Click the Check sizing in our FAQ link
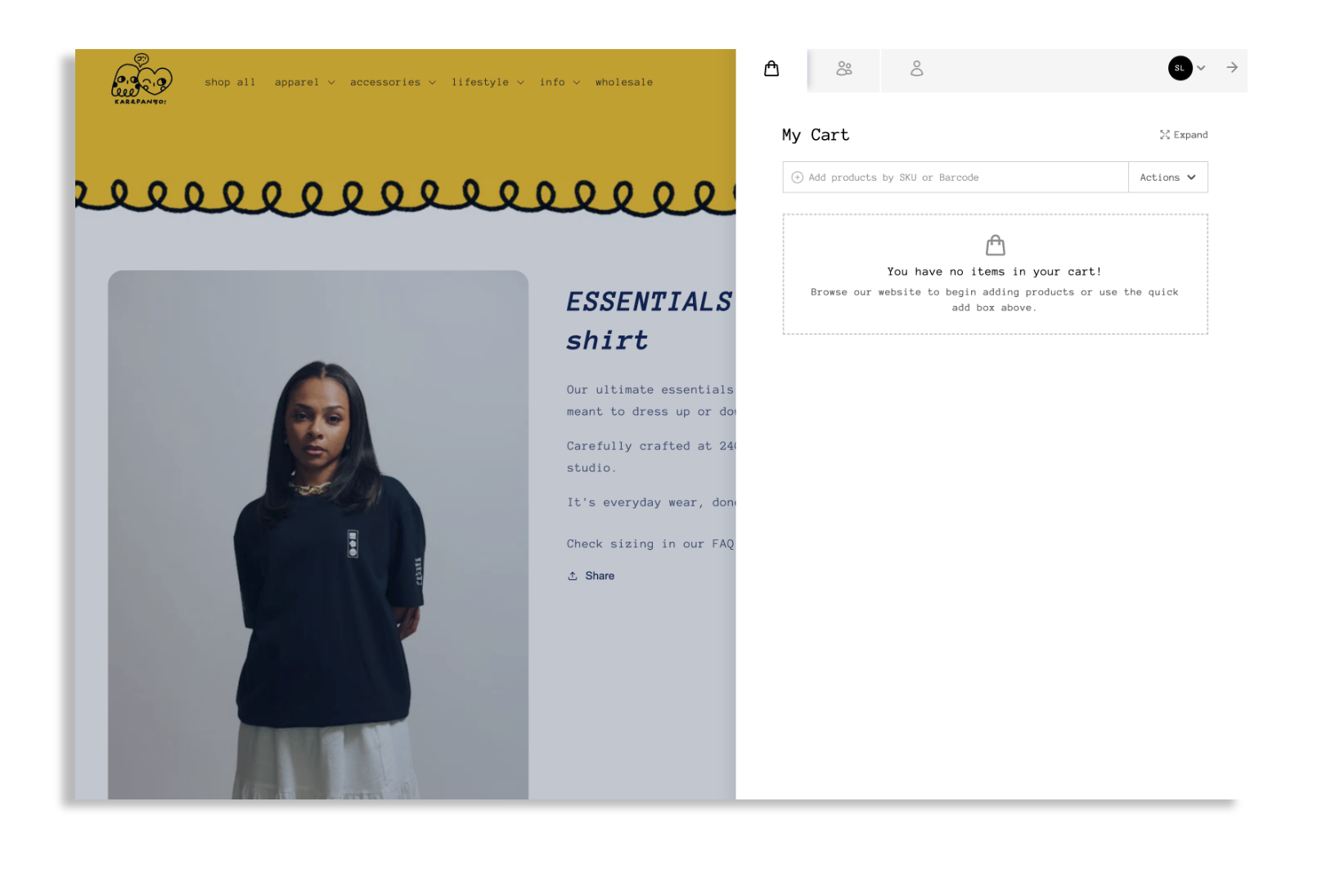The height and width of the screenshot is (869, 1322). 650,544
